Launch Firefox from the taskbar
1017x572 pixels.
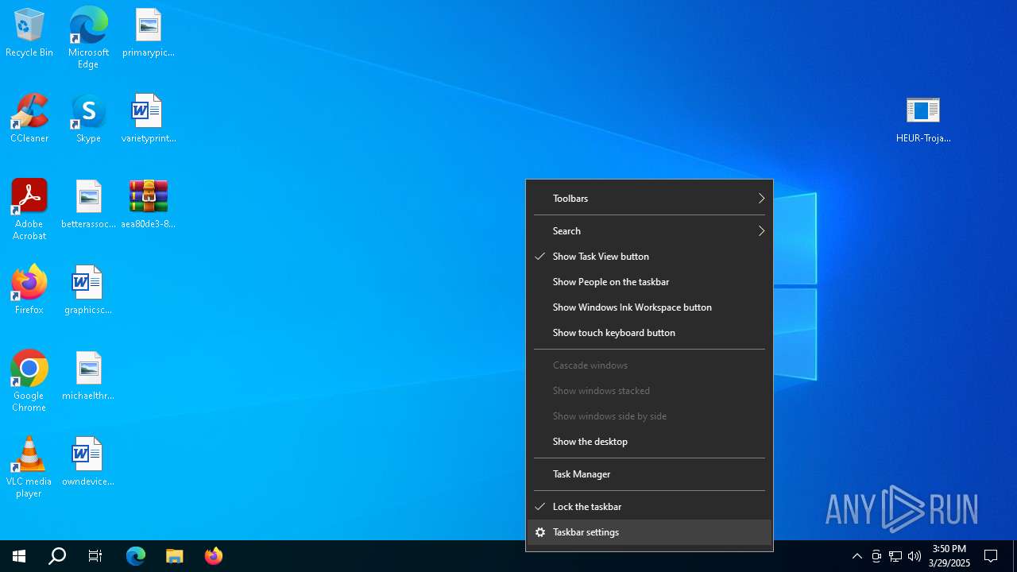[214, 556]
